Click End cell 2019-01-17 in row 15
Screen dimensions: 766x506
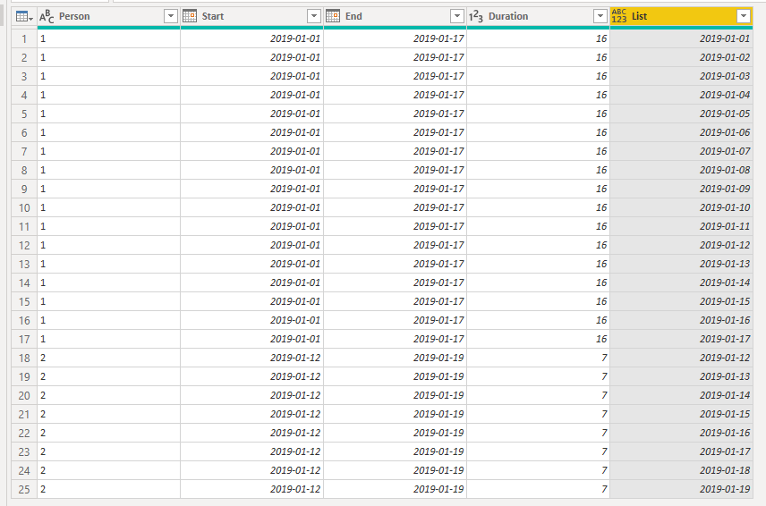[395, 301]
